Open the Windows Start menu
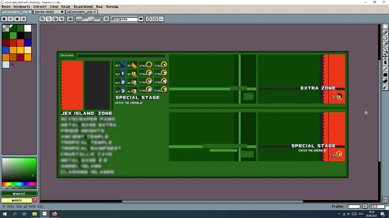The height and width of the screenshot is (218, 389). tap(5, 214)
